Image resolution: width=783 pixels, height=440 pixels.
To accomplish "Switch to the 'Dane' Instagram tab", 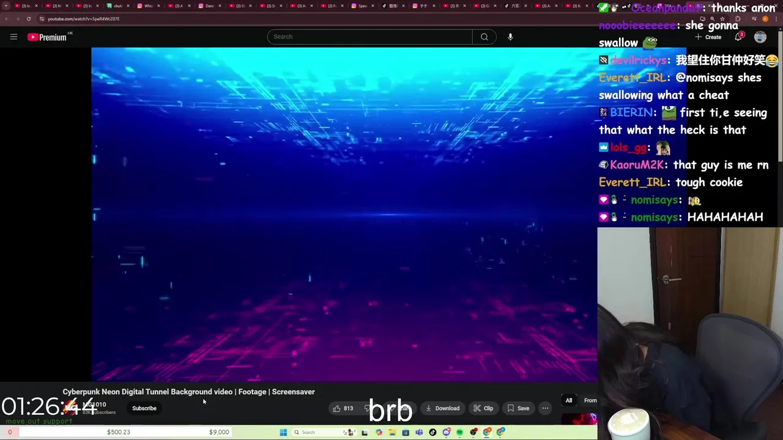I will click(x=209, y=5).
